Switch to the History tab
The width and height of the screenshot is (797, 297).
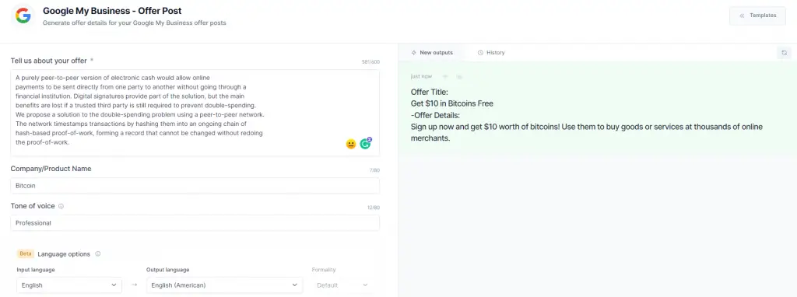[491, 53]
